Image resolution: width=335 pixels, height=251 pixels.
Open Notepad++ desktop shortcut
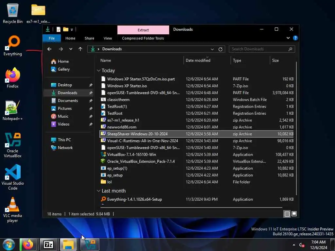[13, 110]
